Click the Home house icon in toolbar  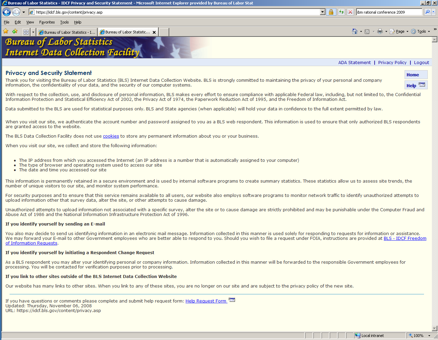tap(355, 31)
